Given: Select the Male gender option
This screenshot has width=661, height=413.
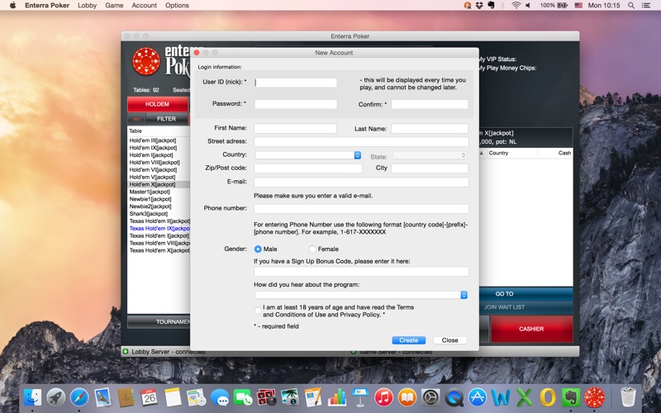Looking at the screenshot, I should (x=258, y=249).
